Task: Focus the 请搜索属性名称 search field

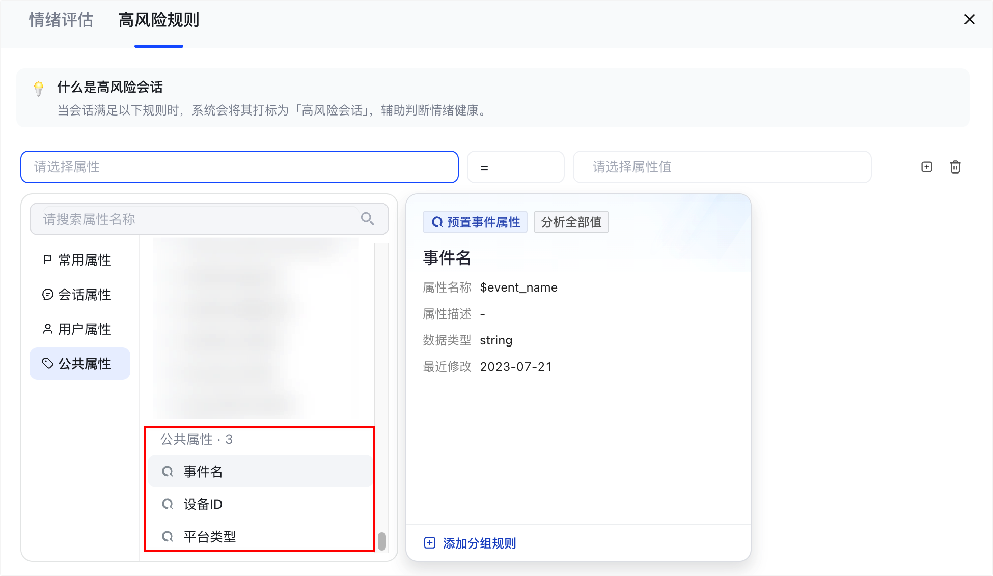Action: pos(209,219)
